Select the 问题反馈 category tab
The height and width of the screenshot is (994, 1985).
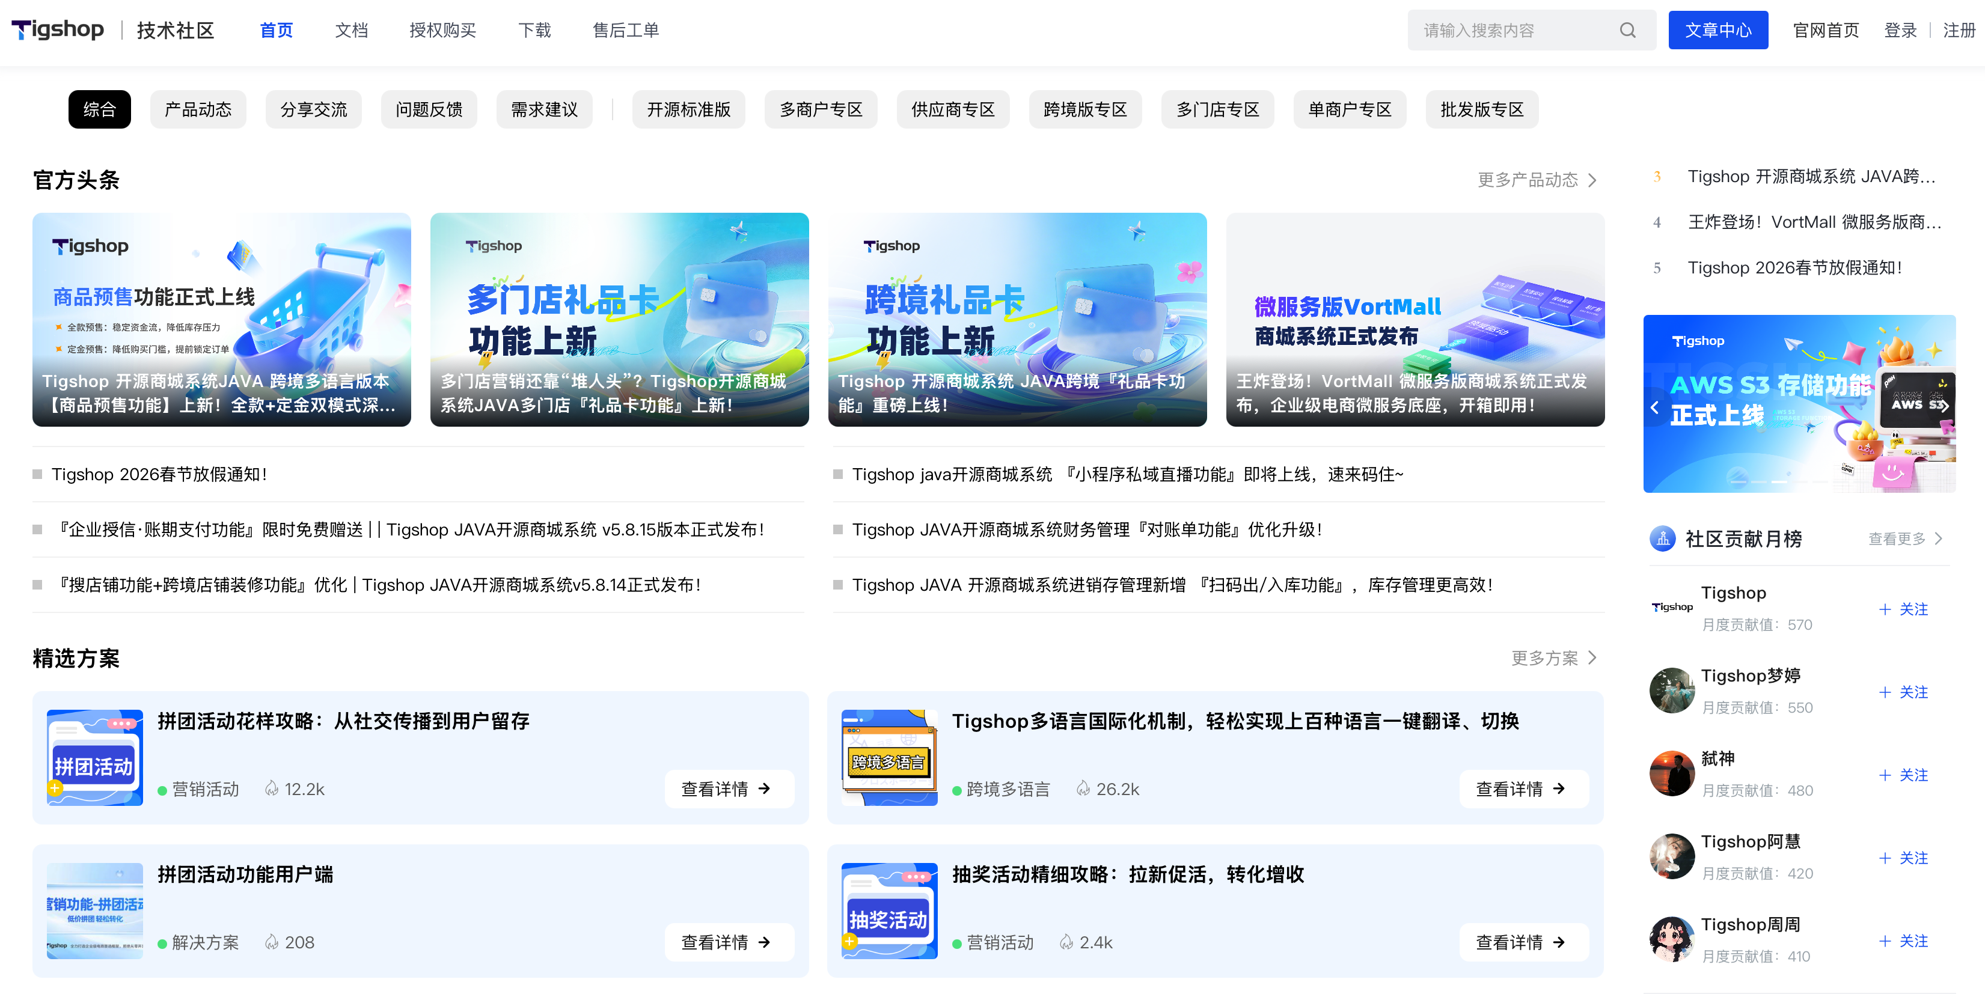pyautogui.click(x=429, y=109)
